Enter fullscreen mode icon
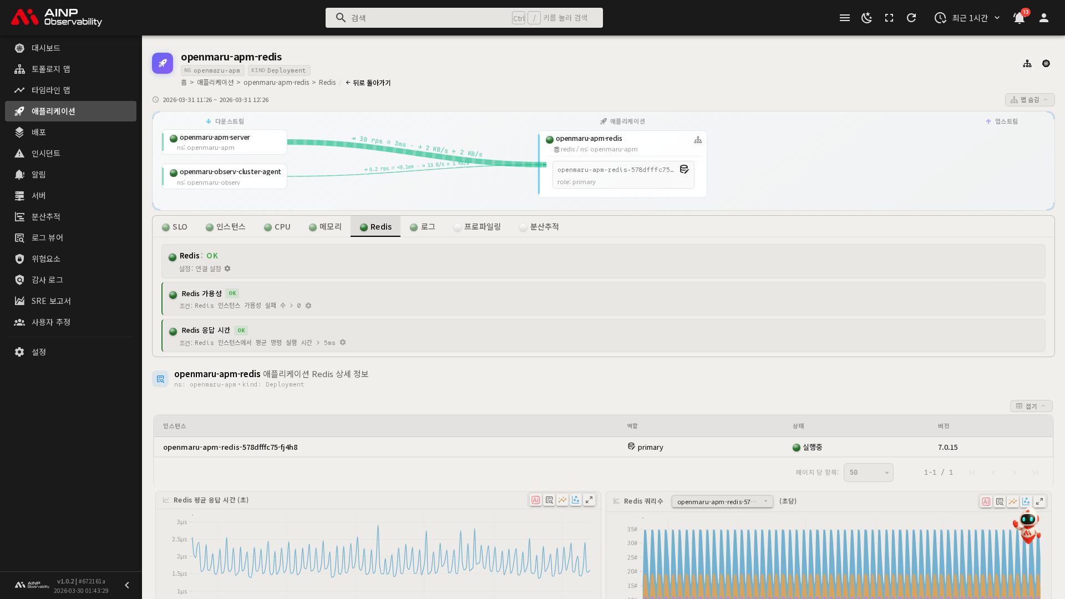This screenshot has height=599, width=1065. pyautogui.click(x=889, y=18)
